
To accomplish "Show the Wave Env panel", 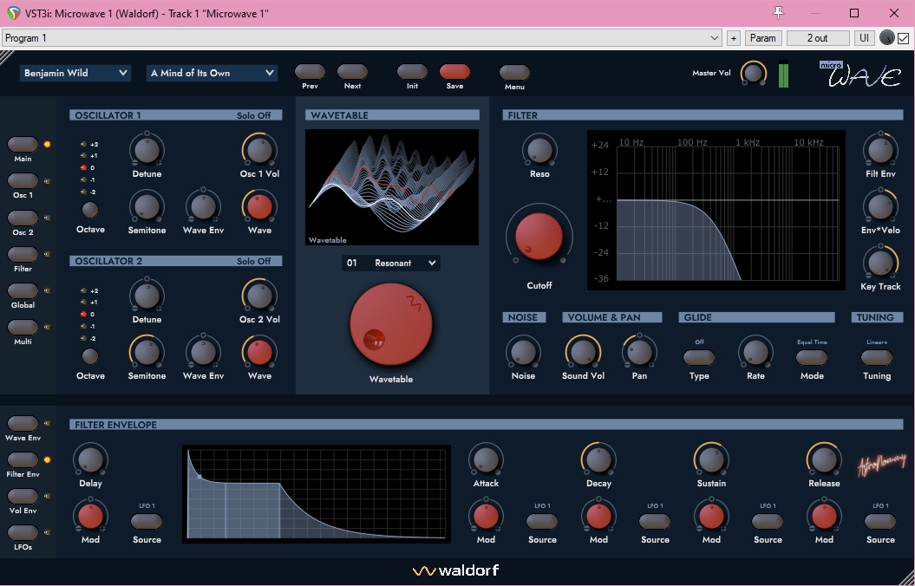I will (x=23, y=423).
